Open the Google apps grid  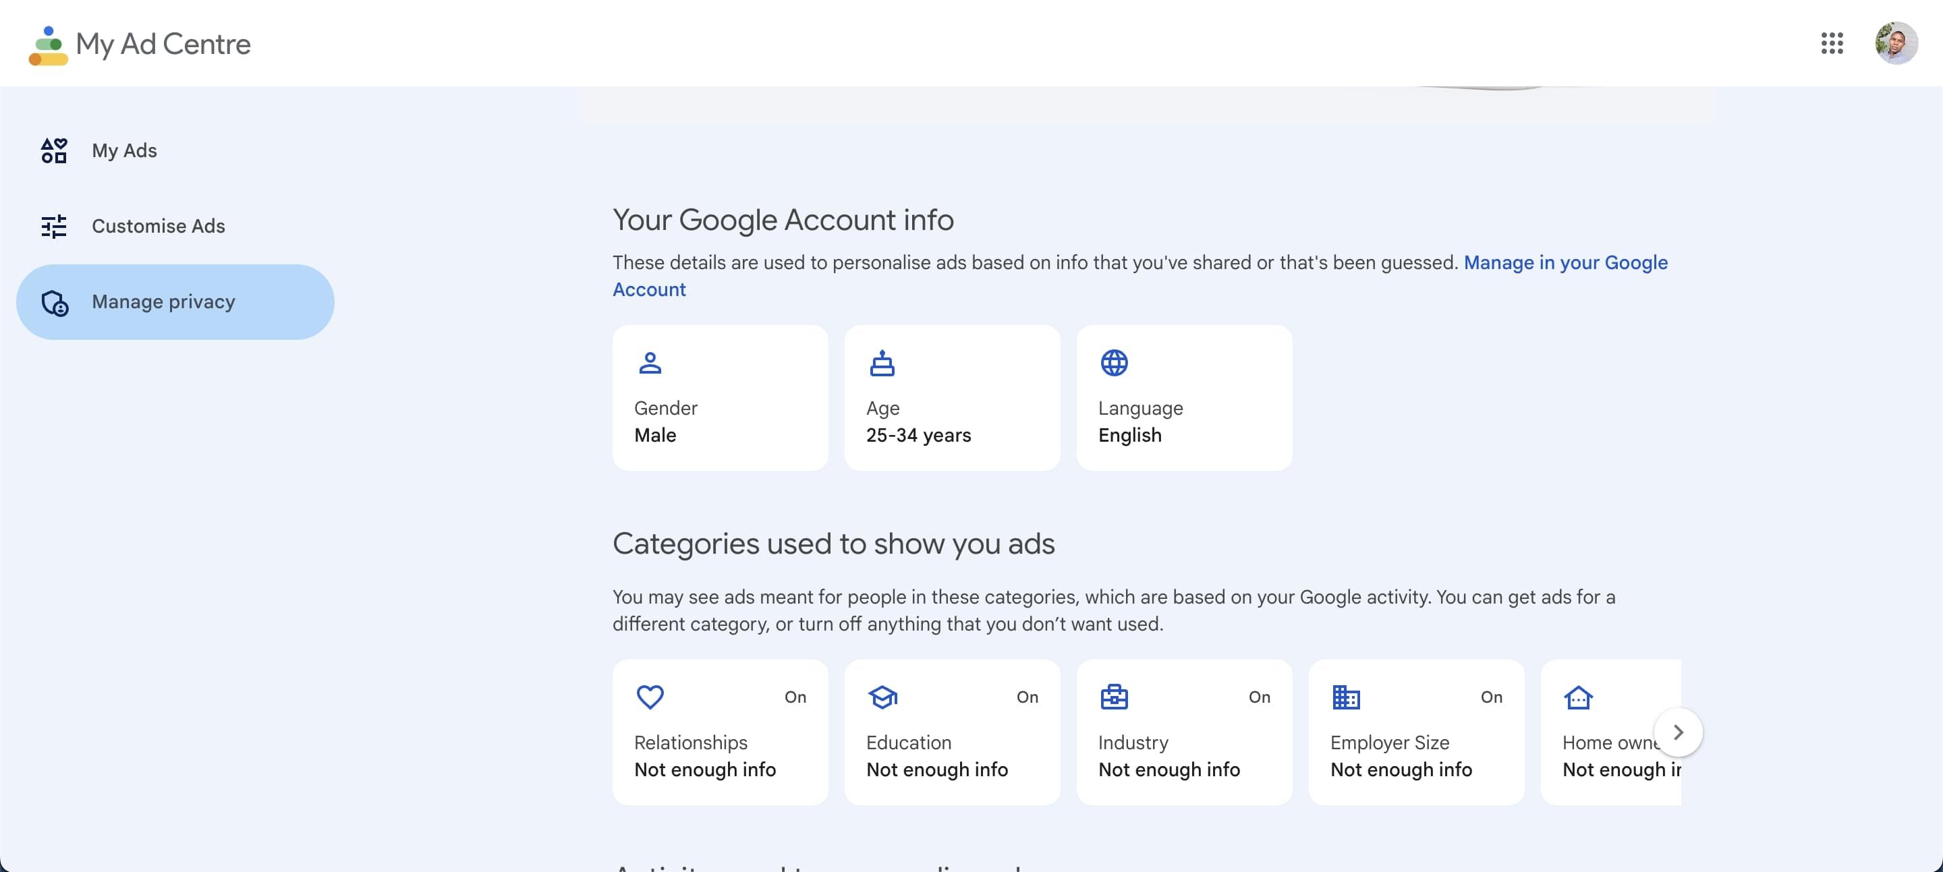[x=1832, y=43]
